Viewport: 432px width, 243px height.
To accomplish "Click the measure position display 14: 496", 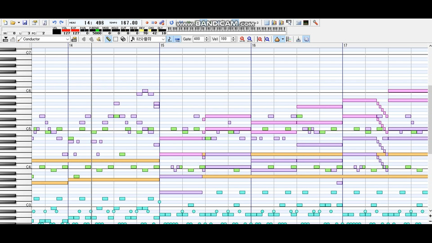I will [x=94, y=23].
